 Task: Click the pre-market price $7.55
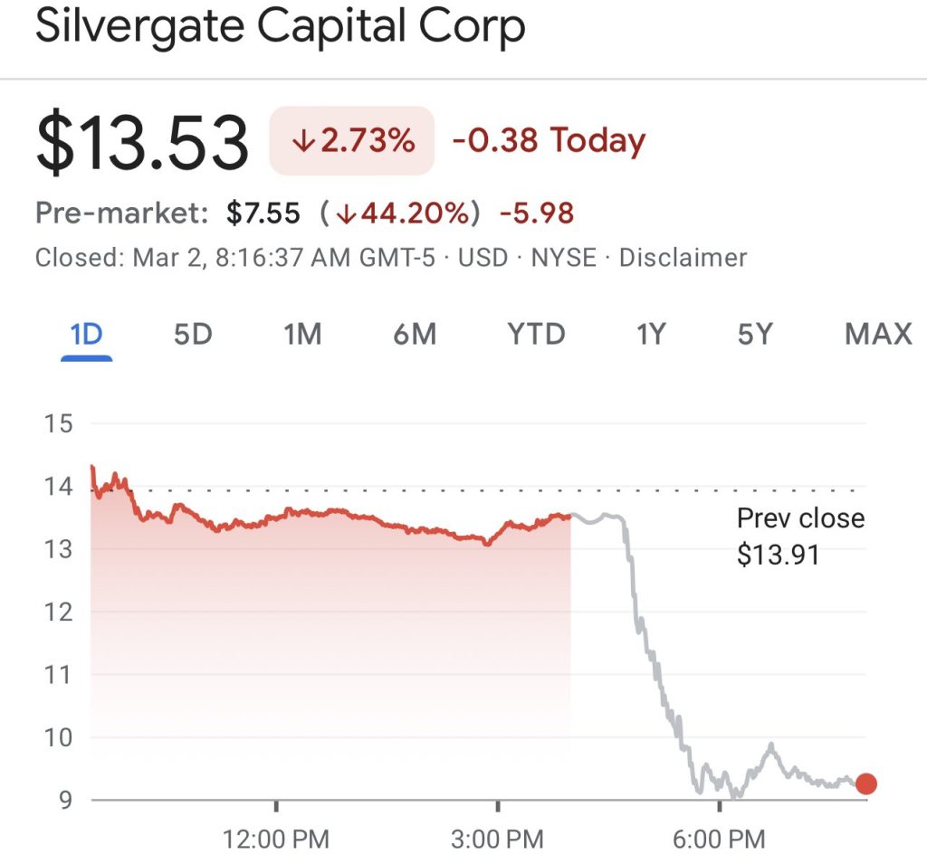[x=263, y=214]
